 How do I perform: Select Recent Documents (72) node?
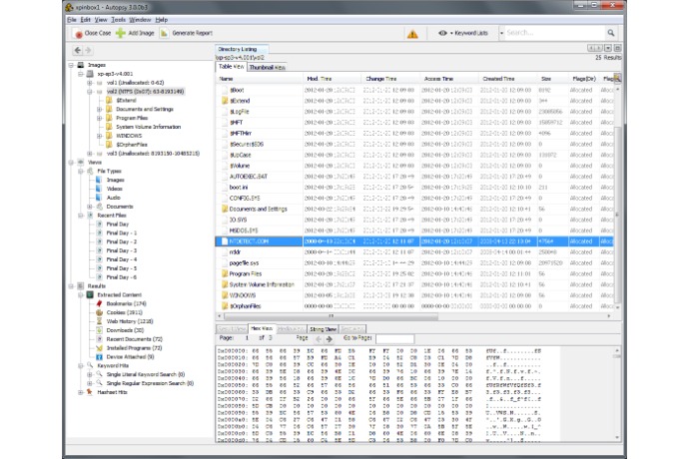click(x=135, y=339)
